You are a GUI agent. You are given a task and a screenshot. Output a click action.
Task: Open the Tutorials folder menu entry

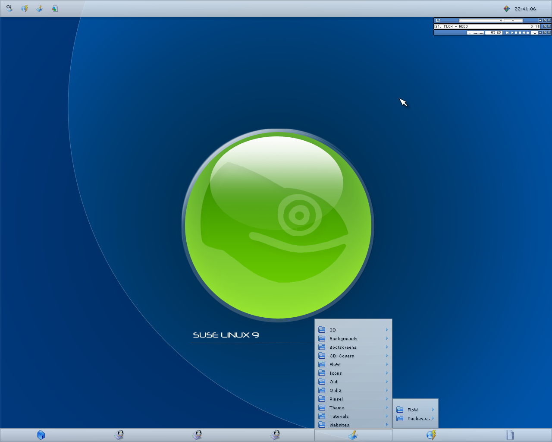[354, 416]
